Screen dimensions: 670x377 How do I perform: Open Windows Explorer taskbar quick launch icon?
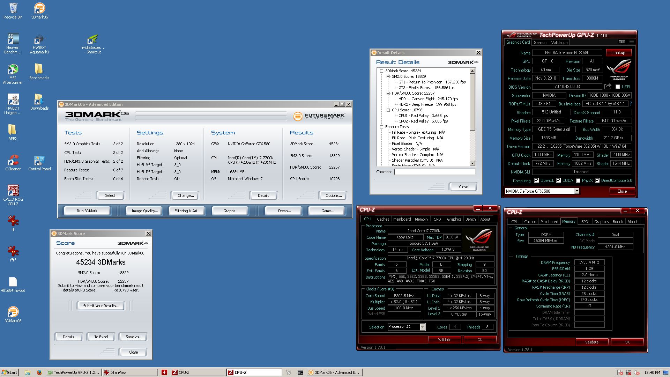point(28,372)
